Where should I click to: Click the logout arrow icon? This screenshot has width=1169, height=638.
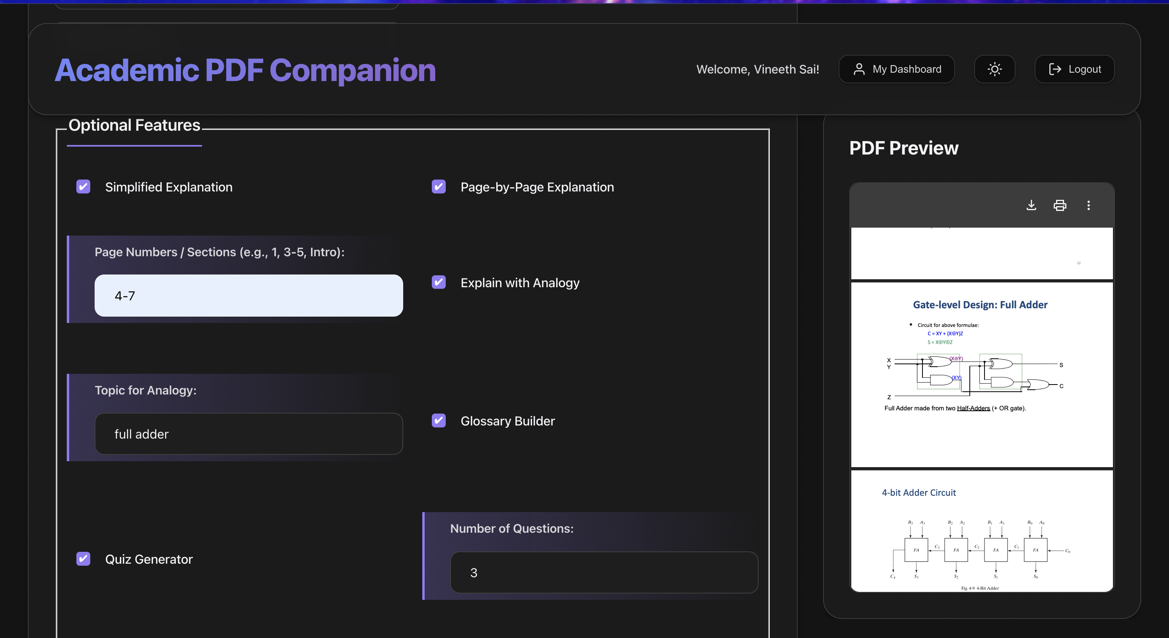point(1054,70)
